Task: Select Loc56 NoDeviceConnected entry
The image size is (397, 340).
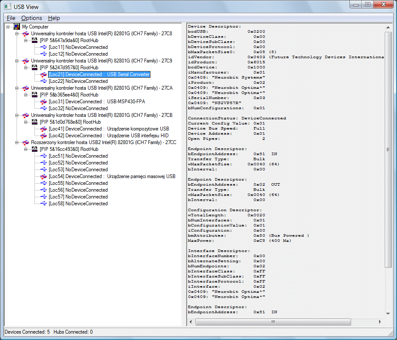Action: click(78, 190)
